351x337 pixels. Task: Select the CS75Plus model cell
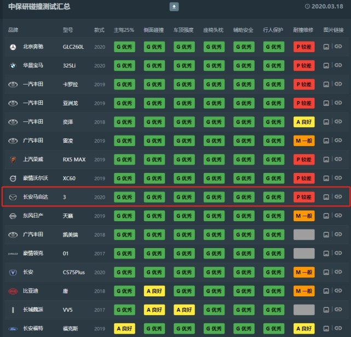click(73, 272)
